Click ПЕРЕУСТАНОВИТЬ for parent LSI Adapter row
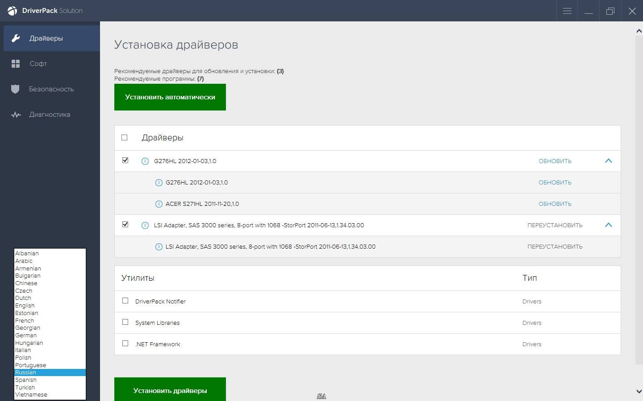Screen dimensions: 643x401 [x=555, y=225]
